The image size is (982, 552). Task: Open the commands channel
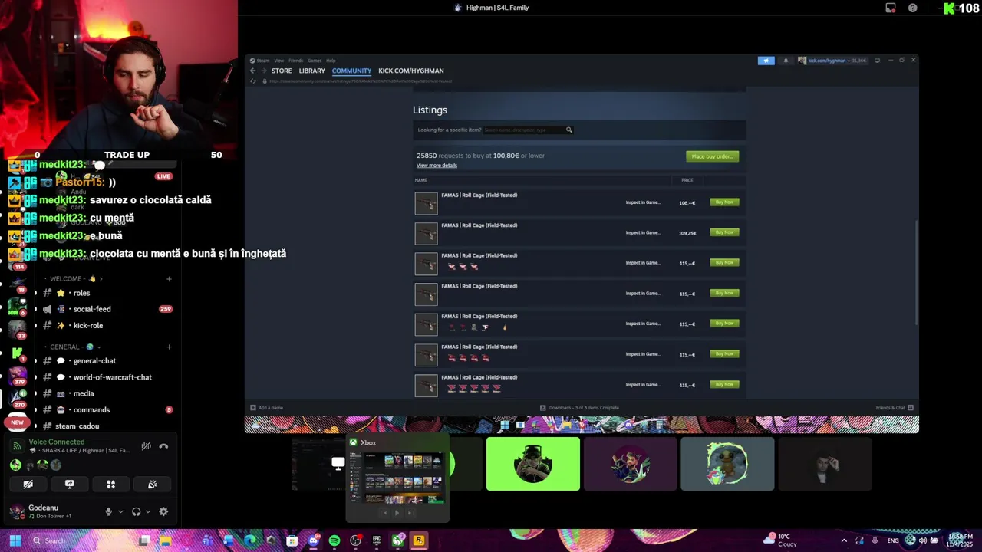pyautogui.click(x=107, y=409)
